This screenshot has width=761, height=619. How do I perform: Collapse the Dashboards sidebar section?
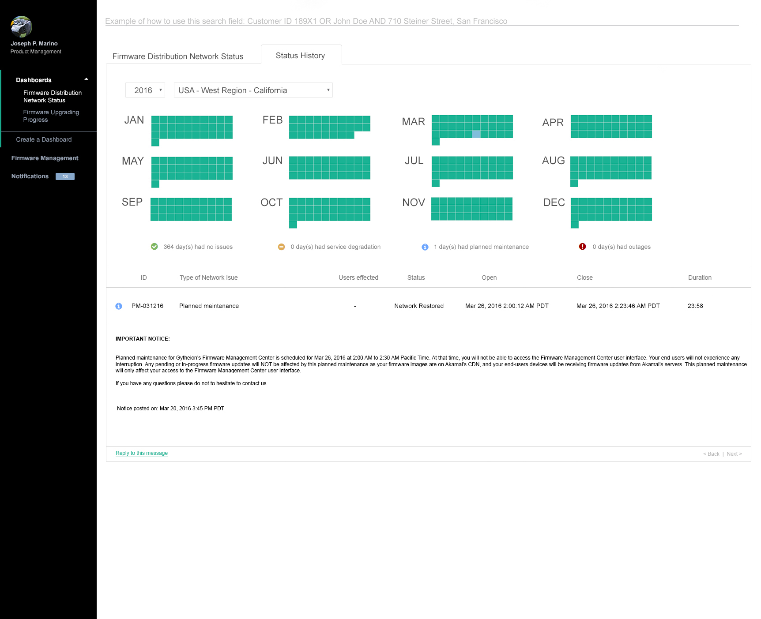pyautogui.click(x=86, y=79)
